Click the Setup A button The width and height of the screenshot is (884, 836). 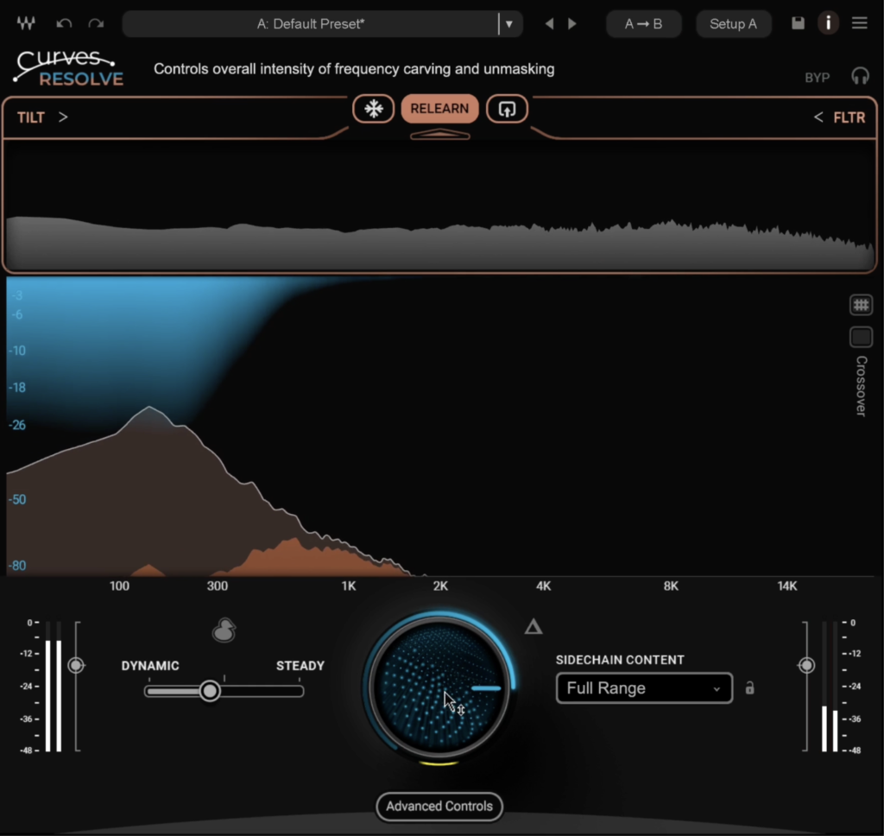coord(734,23)
